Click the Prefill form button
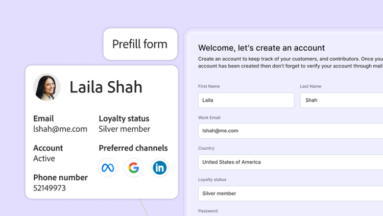 pyautogui.click(x=140, y=44)
